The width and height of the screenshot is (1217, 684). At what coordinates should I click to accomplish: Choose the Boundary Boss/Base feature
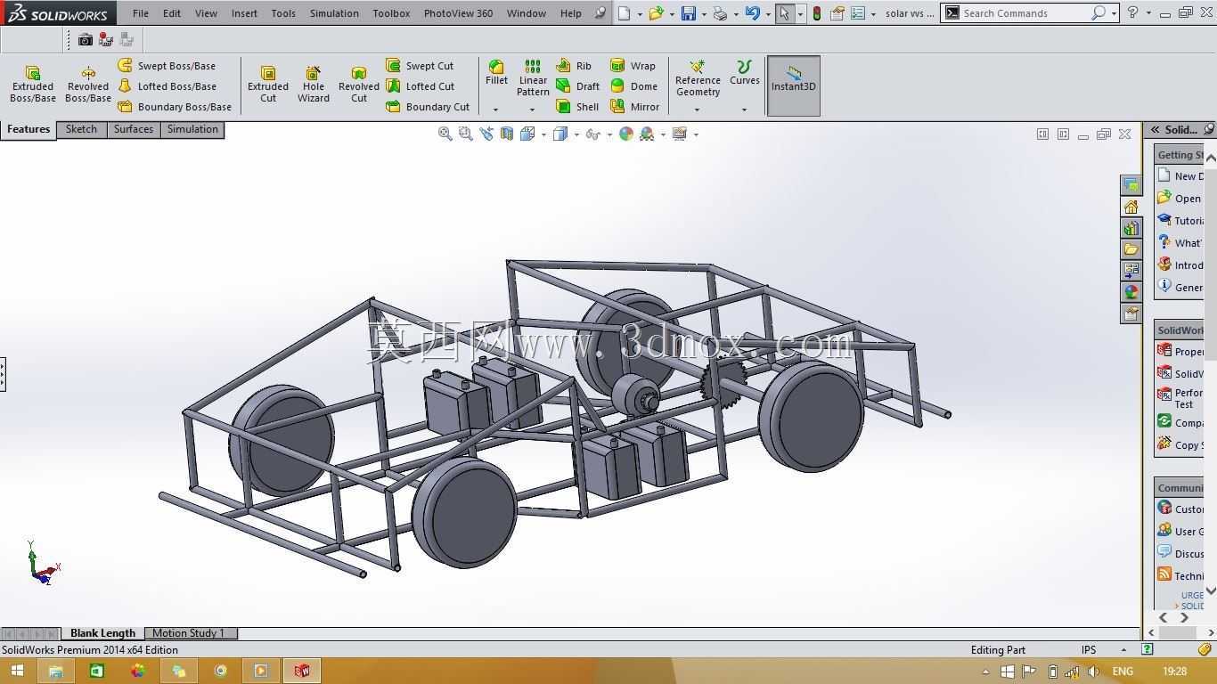click(x=175, y=107)
